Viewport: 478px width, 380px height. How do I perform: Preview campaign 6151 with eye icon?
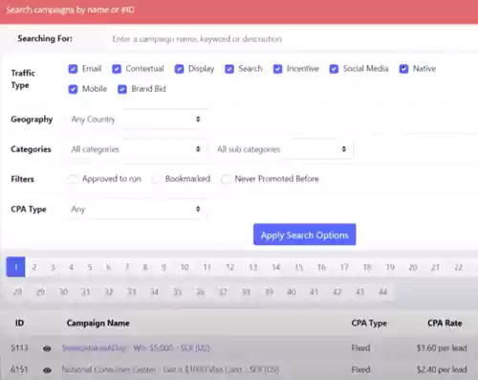47,370
